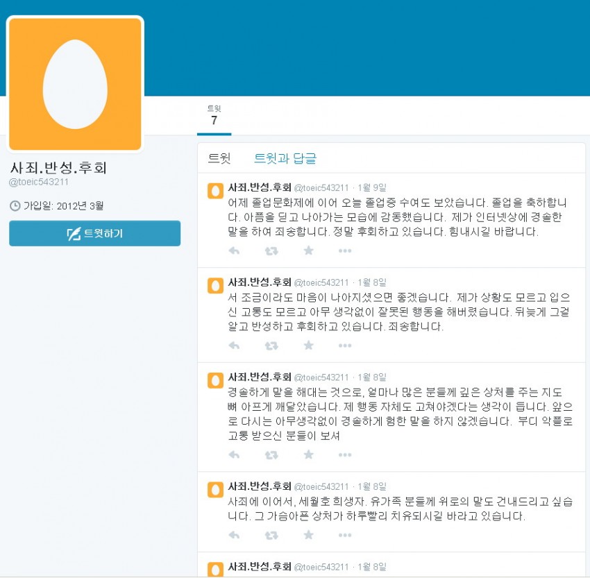Reply to the 졸업문화제 tweet from 1월 9일
This screenshot has height=578, width=590.
[234, 250]
